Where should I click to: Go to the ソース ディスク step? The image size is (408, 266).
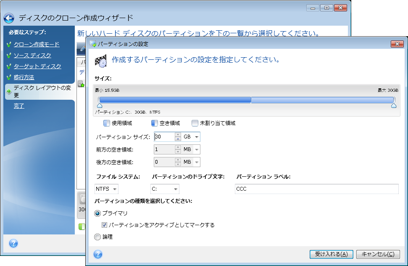32,55
